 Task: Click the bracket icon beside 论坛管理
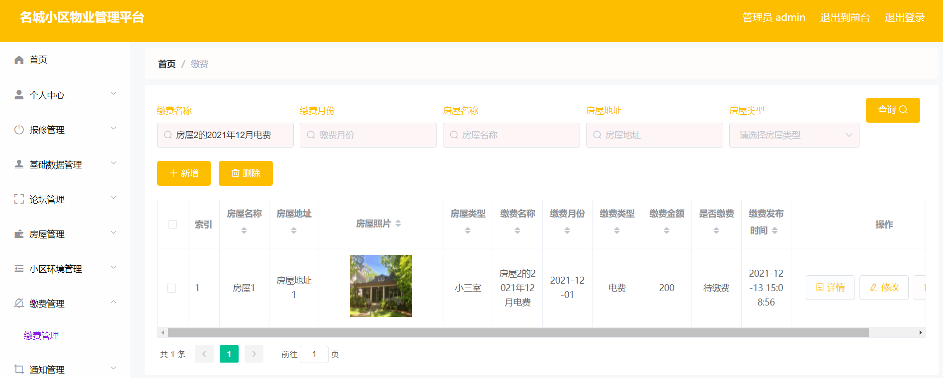pyautogui.click(x=19, y=199)
